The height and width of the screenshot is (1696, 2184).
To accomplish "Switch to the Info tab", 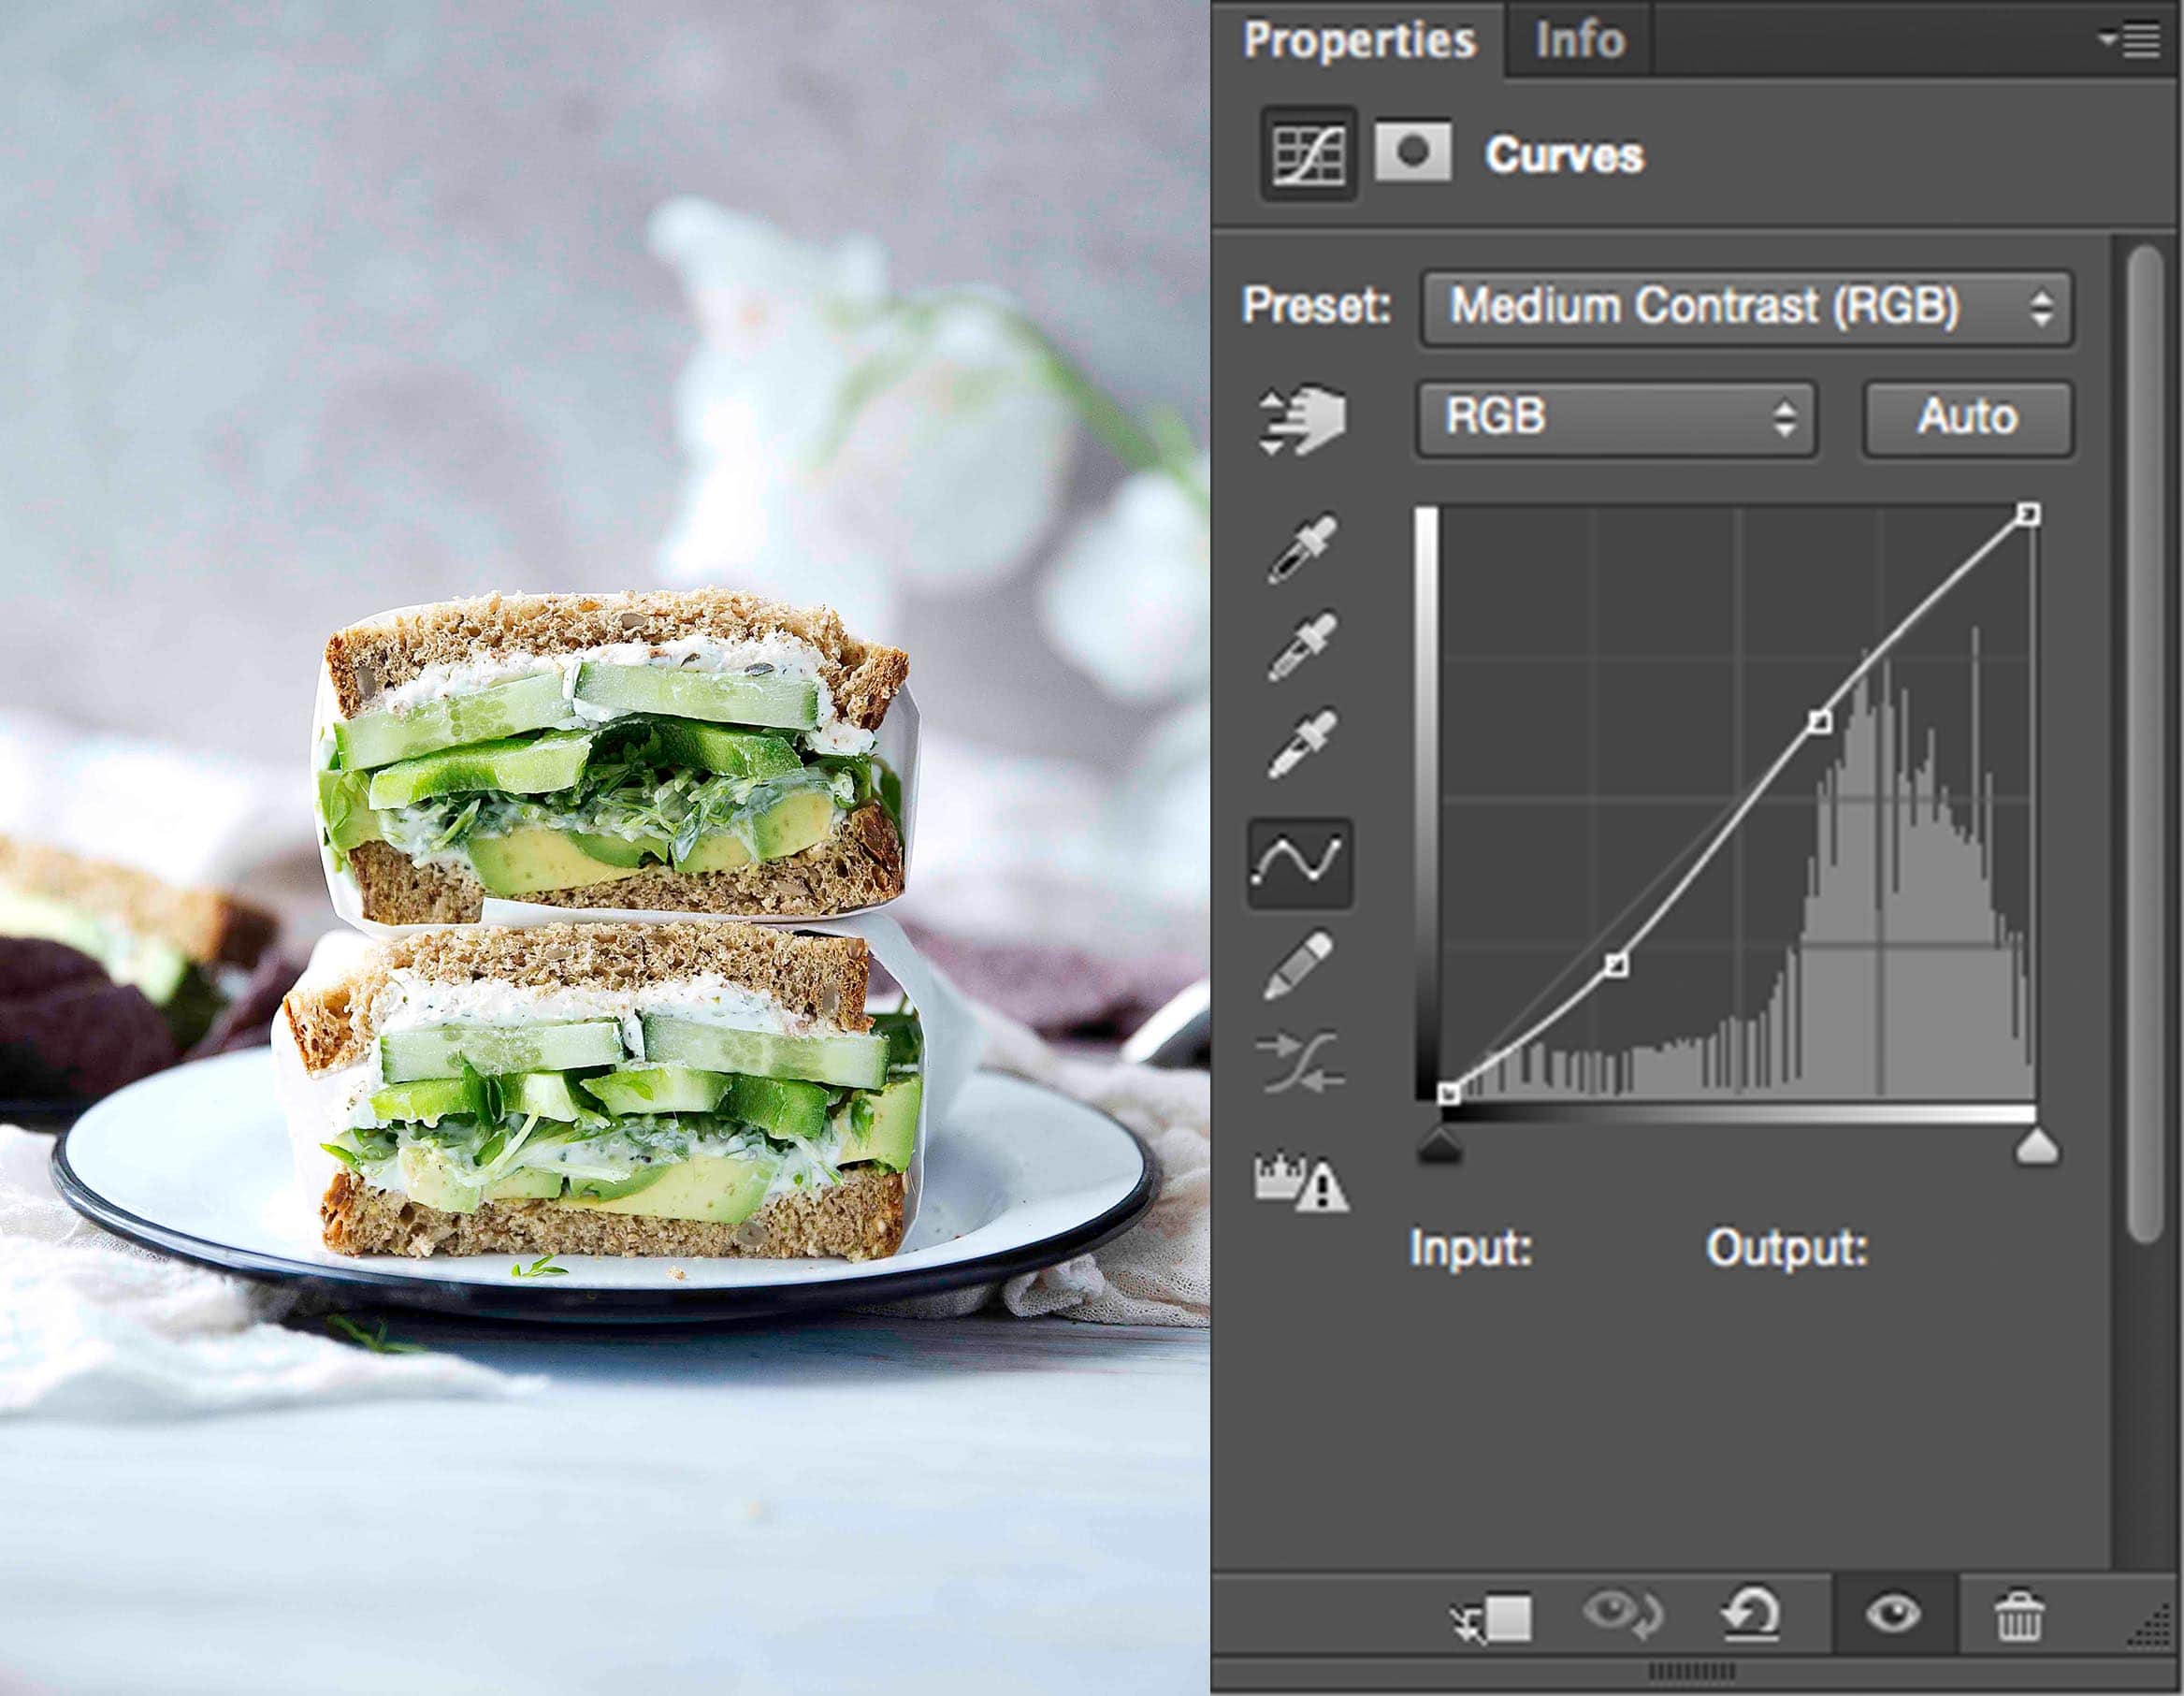I will (x=1579, y=40).
